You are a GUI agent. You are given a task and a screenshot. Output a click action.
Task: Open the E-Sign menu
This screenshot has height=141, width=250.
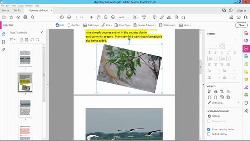click(21, 5)
